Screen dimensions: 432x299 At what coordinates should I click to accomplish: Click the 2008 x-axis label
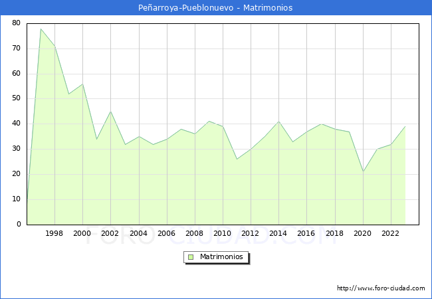[194, 233]
